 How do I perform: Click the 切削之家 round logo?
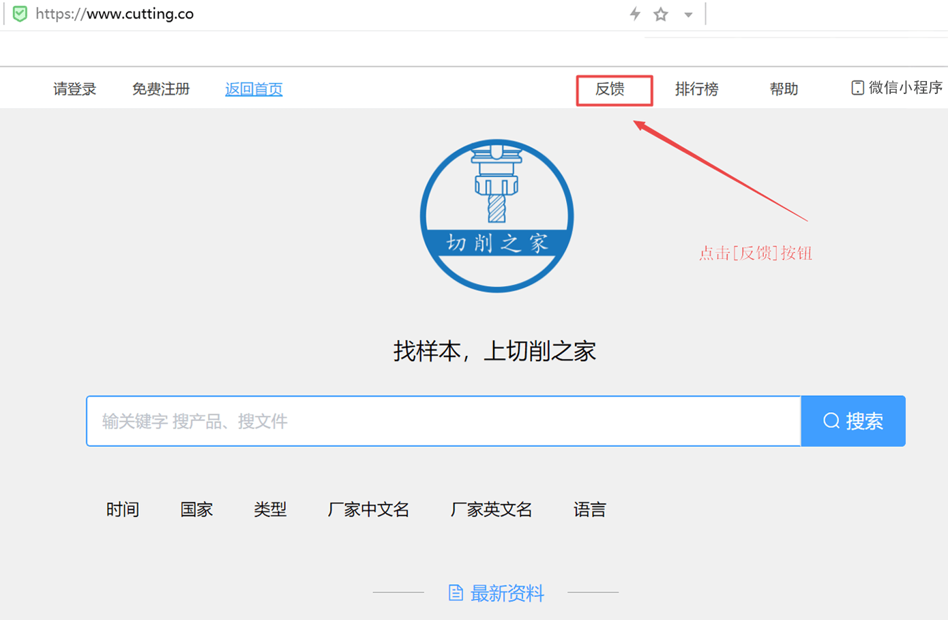pos(497,216)
